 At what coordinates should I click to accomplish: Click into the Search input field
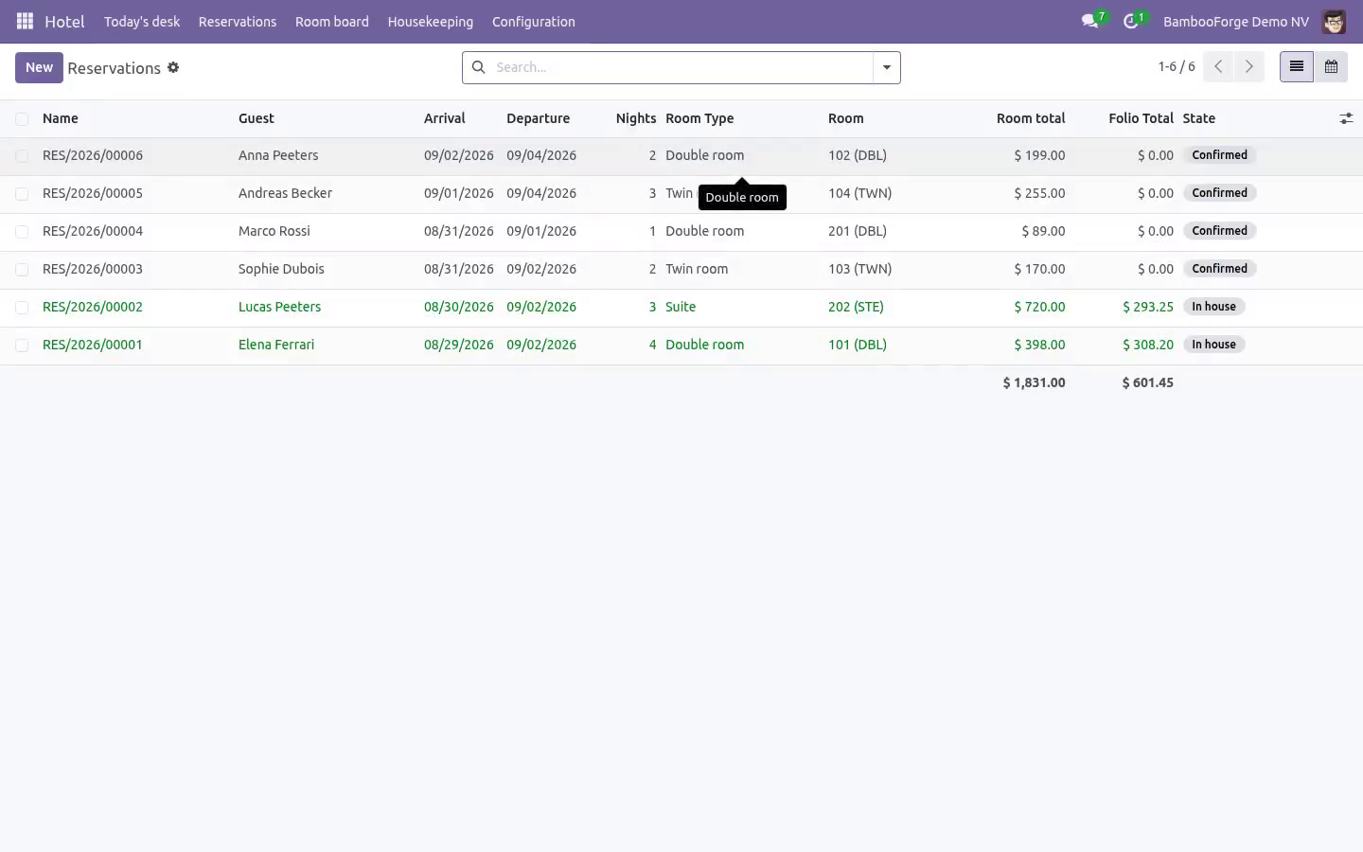[681, 67]
